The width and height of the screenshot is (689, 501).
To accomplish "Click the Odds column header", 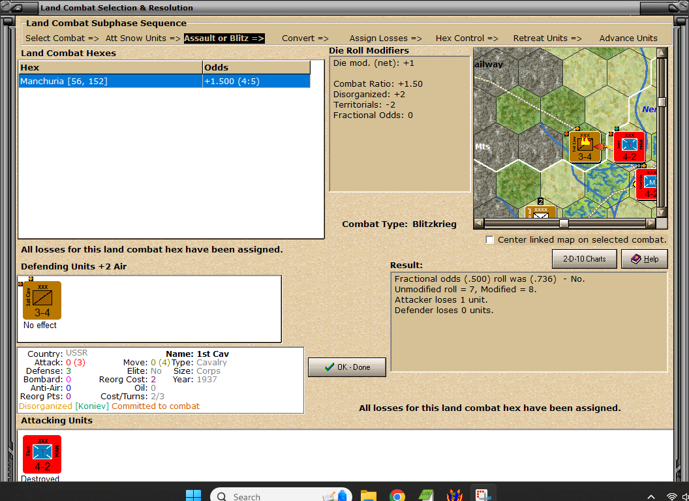I will coord(256,68).
